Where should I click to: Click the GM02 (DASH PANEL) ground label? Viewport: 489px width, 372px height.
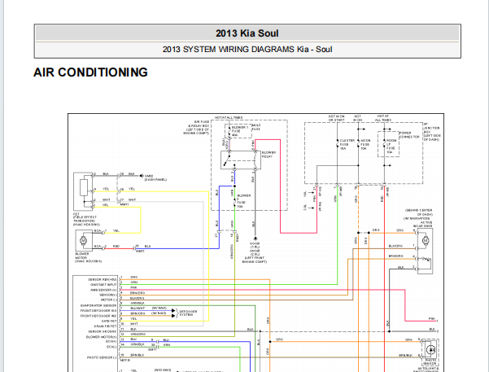(x=155, y=178)
